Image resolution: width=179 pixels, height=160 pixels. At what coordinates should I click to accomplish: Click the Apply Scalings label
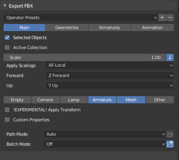[x=21, y=65]
